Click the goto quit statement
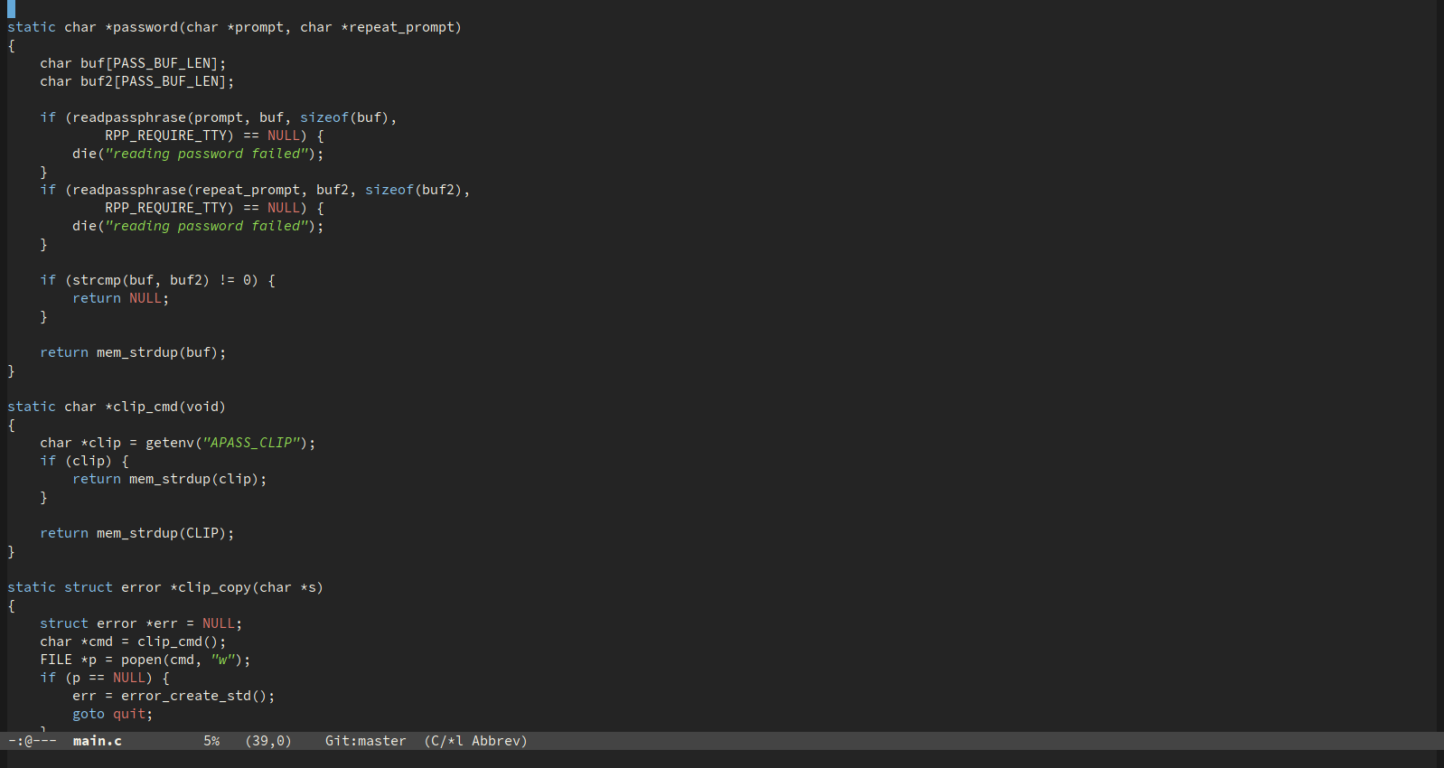 (112, 714)
